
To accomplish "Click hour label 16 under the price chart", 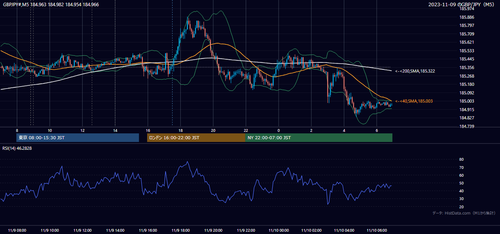I will coord(148,131).
